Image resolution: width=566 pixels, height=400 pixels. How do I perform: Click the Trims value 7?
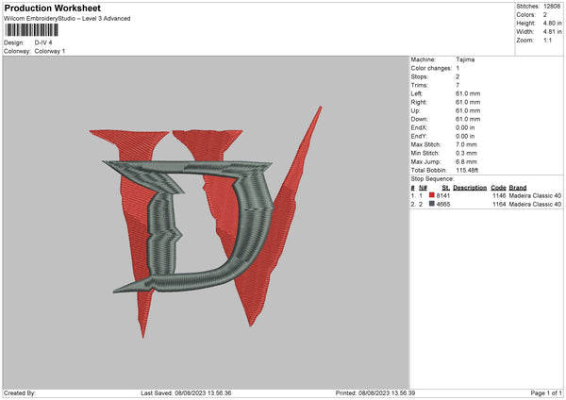click(x=458, y=85)
